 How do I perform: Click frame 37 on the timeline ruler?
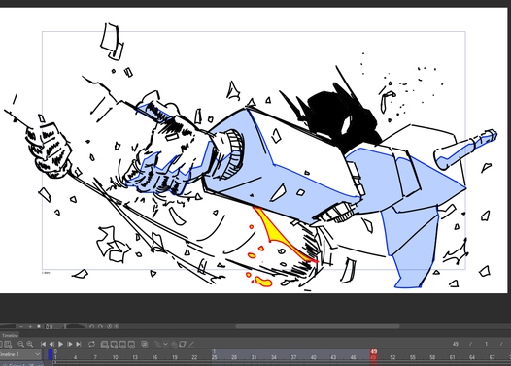click(x=293, y=357)
